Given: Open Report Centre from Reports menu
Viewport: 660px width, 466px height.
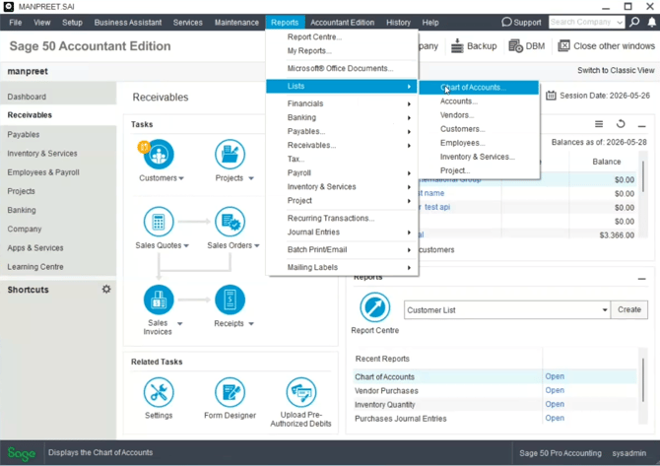Looking at the screenshot, I should pos(342,37).
